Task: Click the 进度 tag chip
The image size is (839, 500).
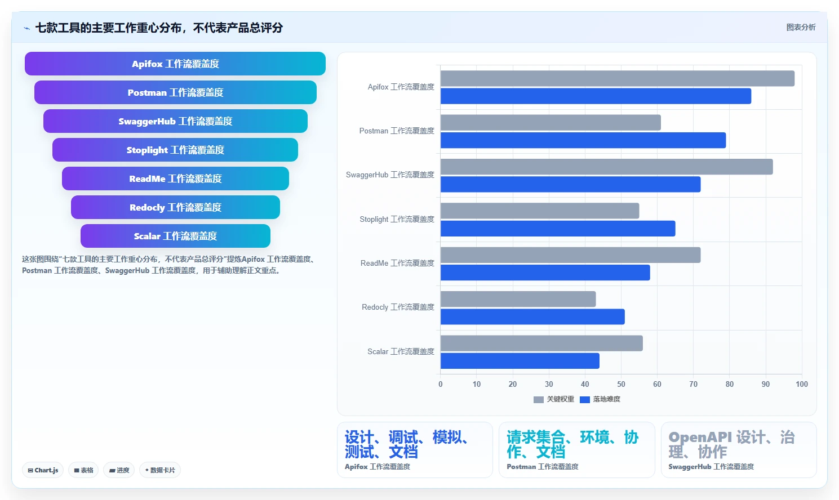Action: pos(119,470)
